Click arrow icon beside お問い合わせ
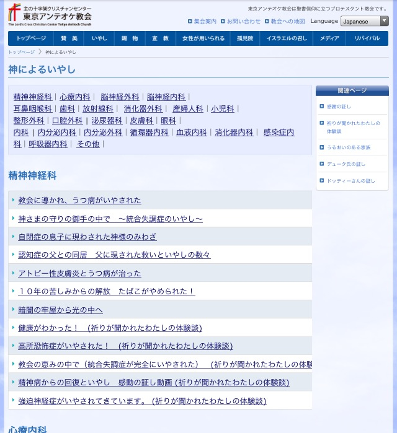Screen dimensions: 397x433 coord(222,22)
